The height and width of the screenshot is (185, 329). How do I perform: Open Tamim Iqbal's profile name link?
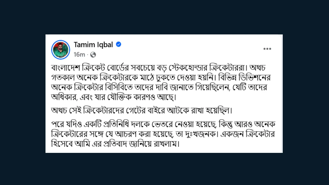pyautogui.click(x=93, y=45)
